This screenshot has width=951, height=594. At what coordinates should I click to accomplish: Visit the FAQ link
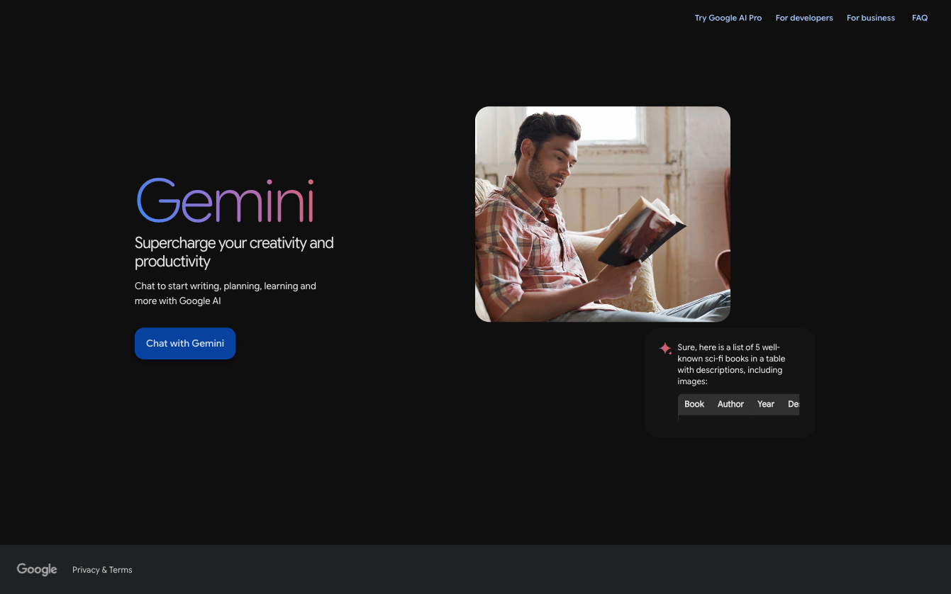click(x=920, y=18)
